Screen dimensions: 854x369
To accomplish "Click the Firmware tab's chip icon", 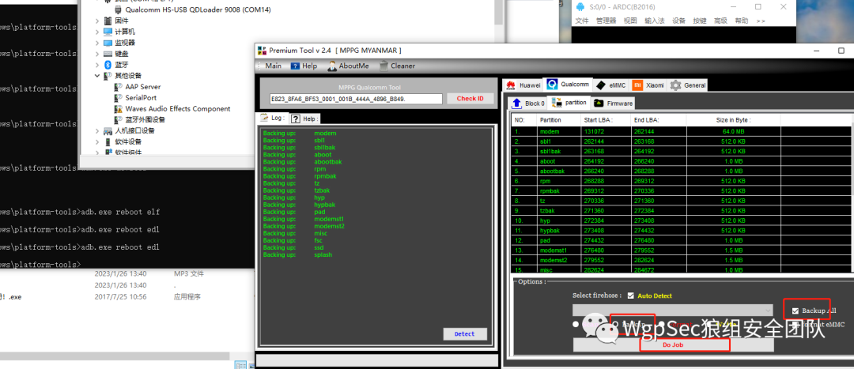I will click(x=599, y=103).
